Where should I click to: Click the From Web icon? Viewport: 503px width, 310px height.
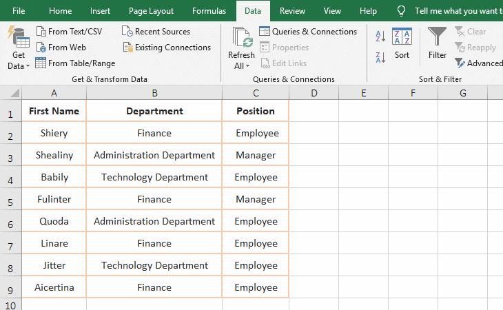pyautogui.click(x=41, y=48)
